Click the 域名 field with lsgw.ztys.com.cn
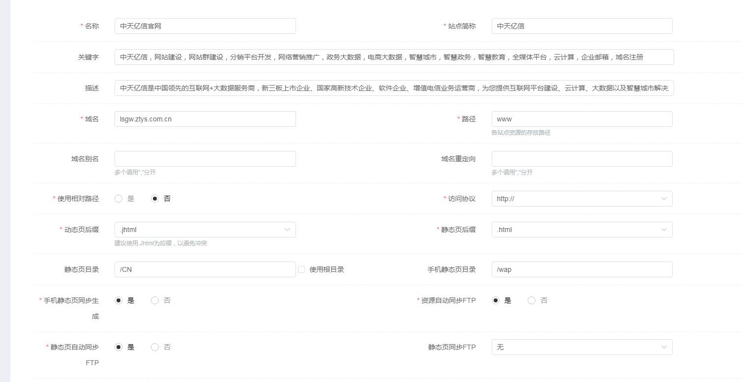 point(205,119)
